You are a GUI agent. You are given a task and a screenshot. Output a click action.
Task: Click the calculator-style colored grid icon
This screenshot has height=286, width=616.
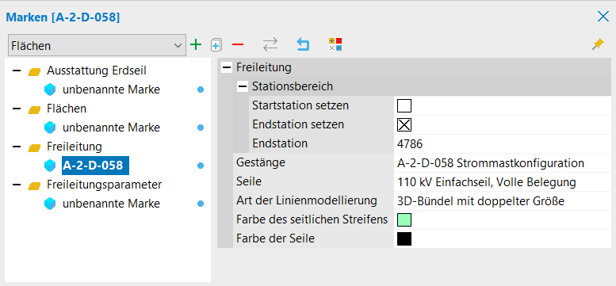pyautogui.click(x=335, y=44)
